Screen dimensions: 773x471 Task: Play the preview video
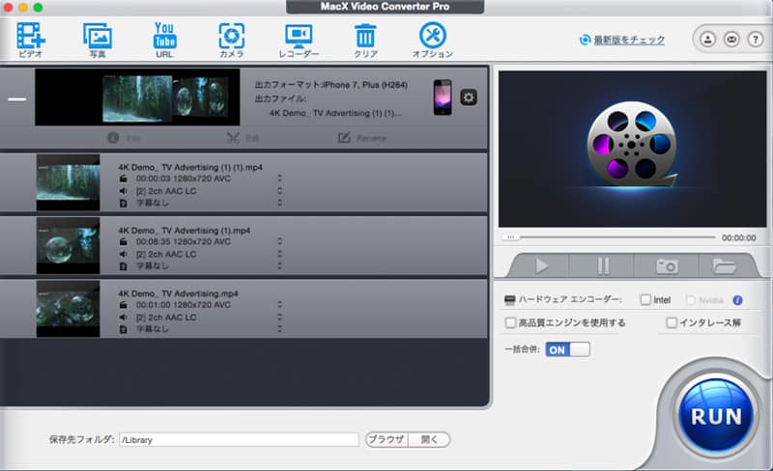[541, 266]
